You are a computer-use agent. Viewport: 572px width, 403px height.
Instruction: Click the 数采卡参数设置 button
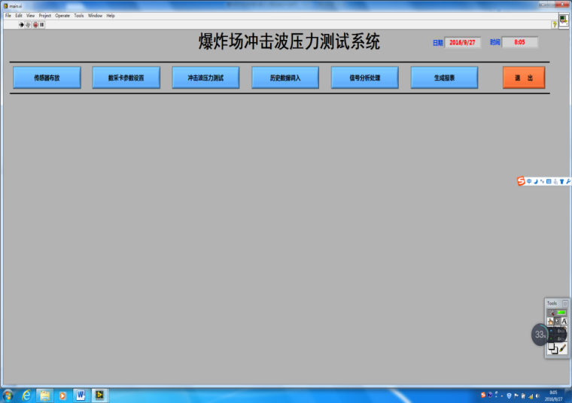click(126, 77)
